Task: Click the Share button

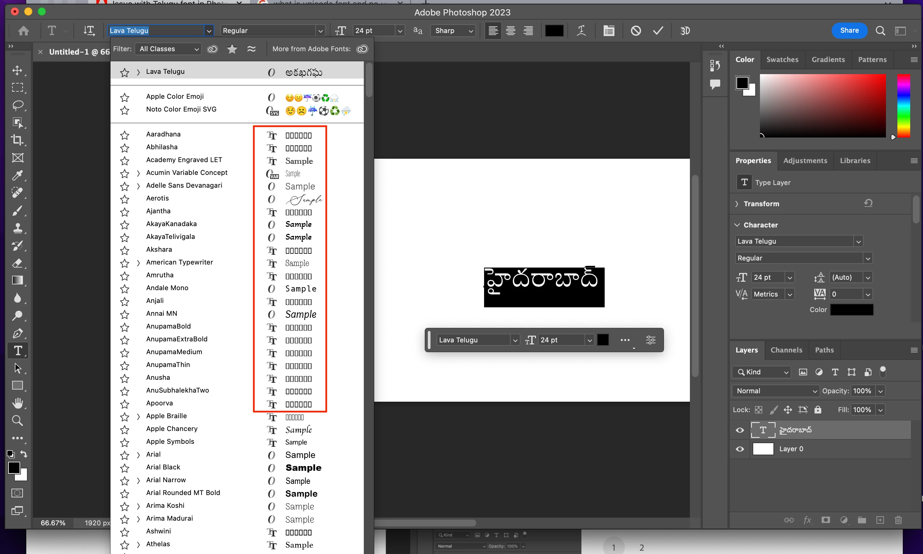Action: pyautogui.click(x=849, y=31)
